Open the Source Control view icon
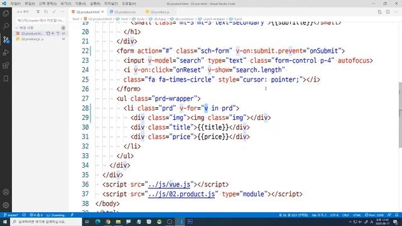 pyautogui.click(x=6, y=40)
